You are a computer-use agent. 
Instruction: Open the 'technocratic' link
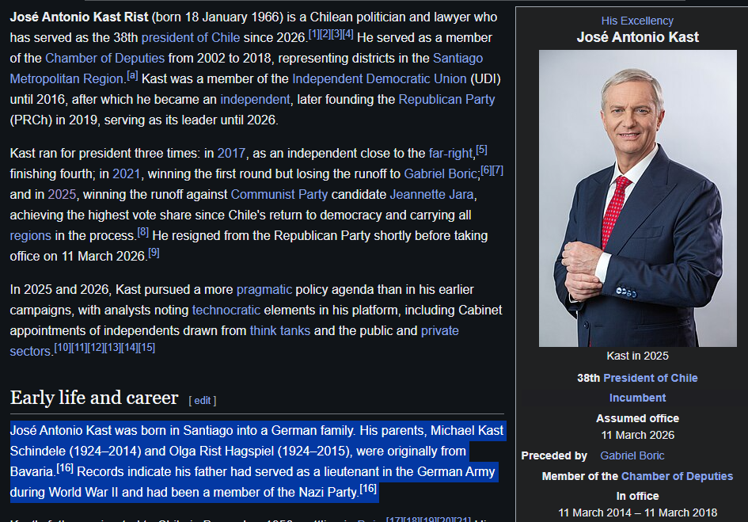(226, 310)
